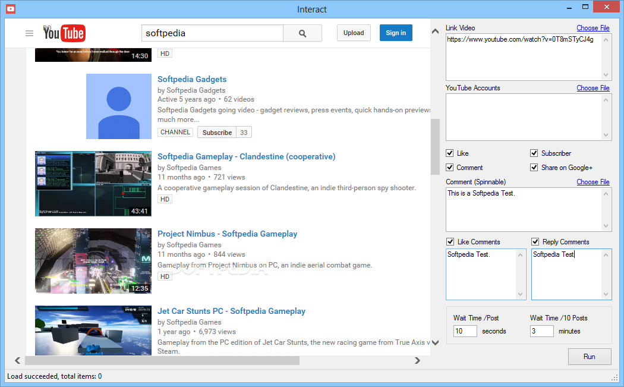Screen dimensions: 624x387
Task: Click the Interact app icon in title bar
Action: [11, 9]
